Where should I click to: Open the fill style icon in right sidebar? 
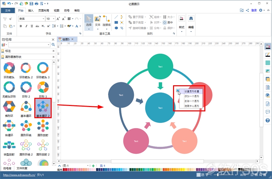pos(268,47)
